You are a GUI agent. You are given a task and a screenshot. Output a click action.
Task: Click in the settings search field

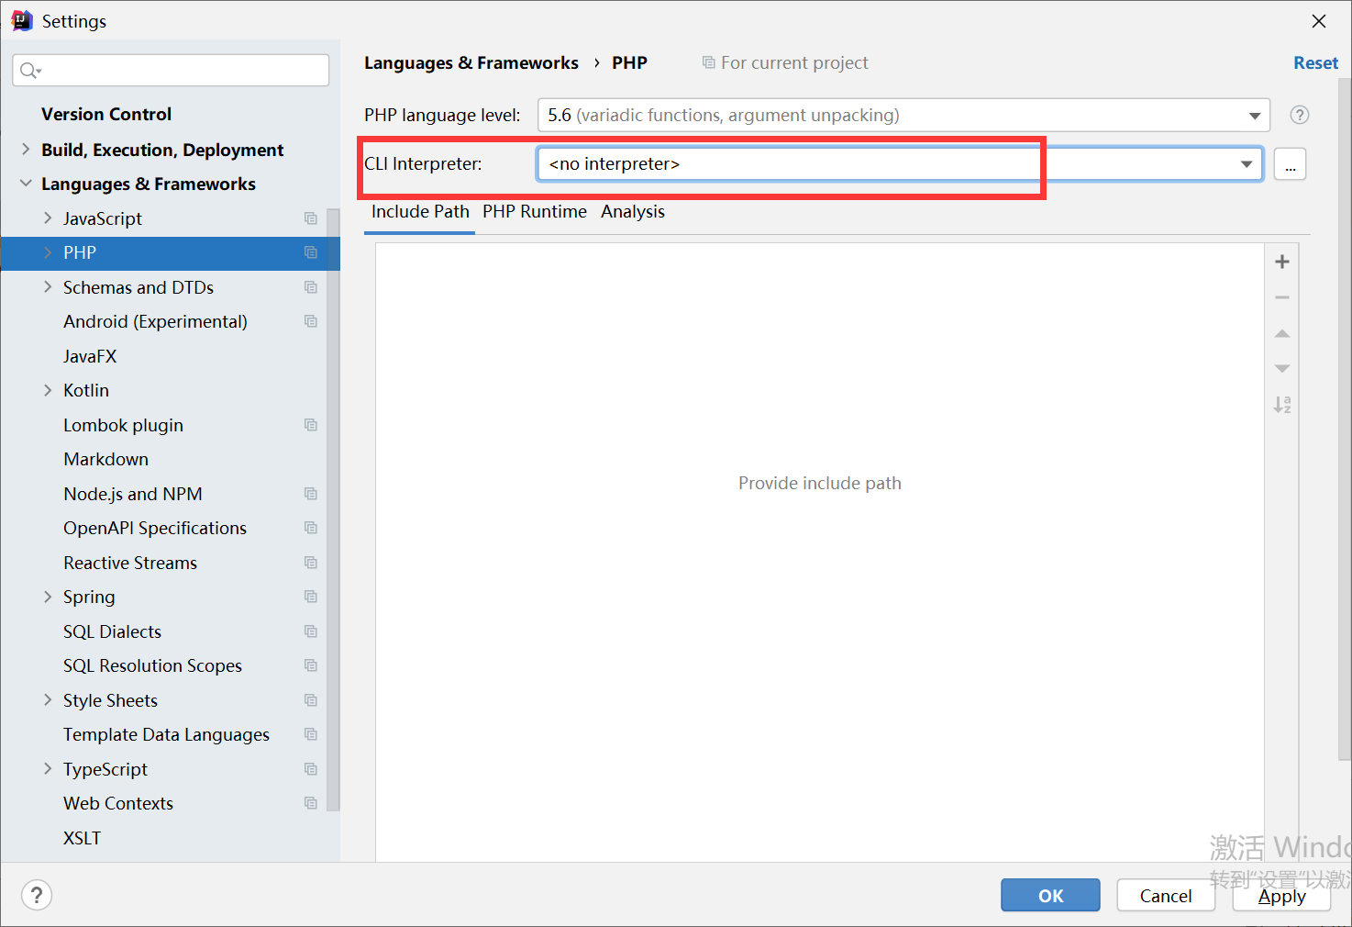[x=171, y=71]
